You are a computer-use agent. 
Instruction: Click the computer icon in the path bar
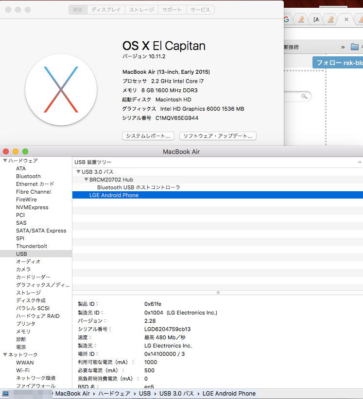5,394
